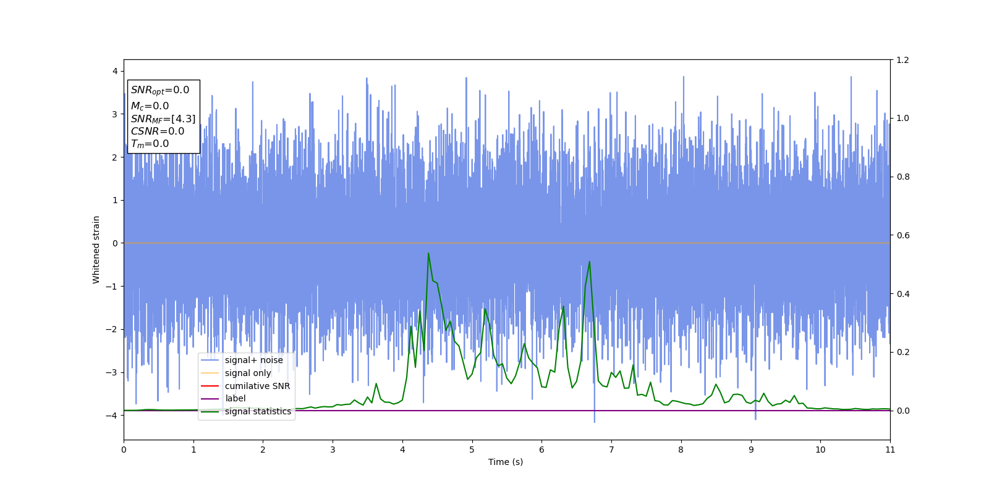Click the 'Whitened strain' y-axis label

coord(96,249)
